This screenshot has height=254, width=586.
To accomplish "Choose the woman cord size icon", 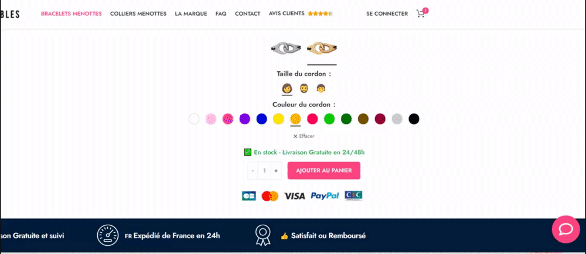I will click(287, 88).
